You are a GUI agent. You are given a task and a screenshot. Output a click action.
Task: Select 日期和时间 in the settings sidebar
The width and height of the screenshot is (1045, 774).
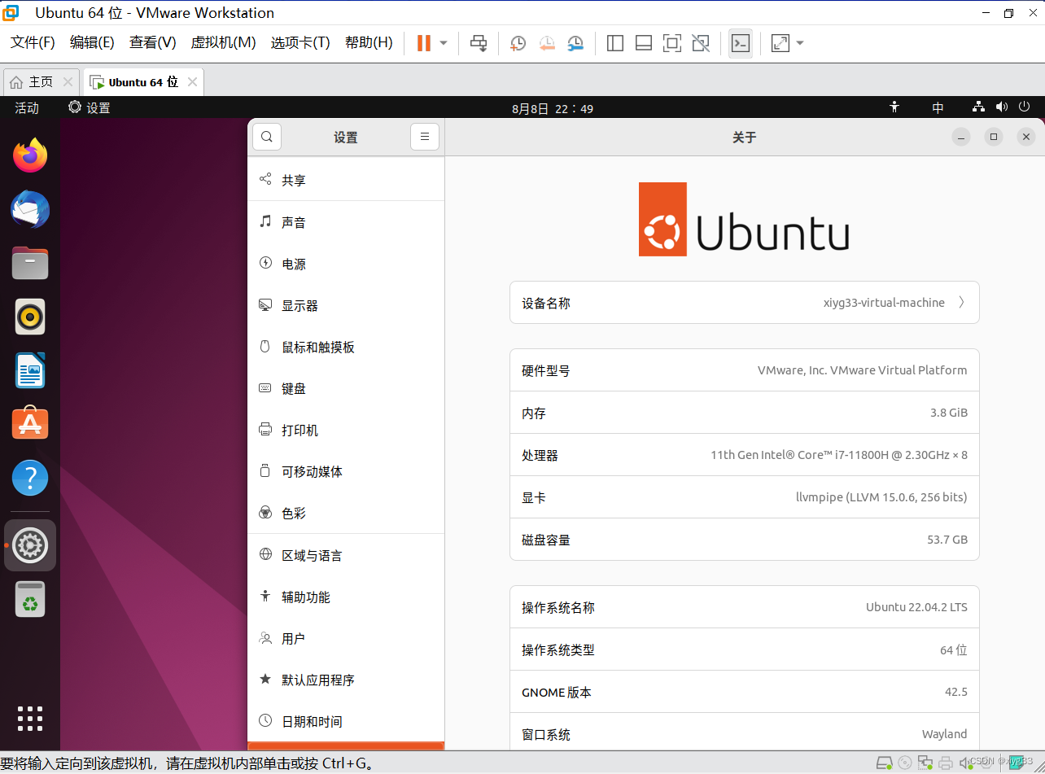click(346, 721)
